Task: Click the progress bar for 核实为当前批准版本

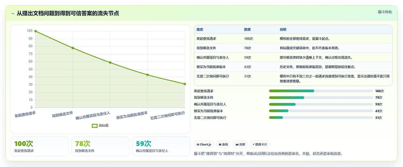Action: pyautogui.click(x=321, y=111)
